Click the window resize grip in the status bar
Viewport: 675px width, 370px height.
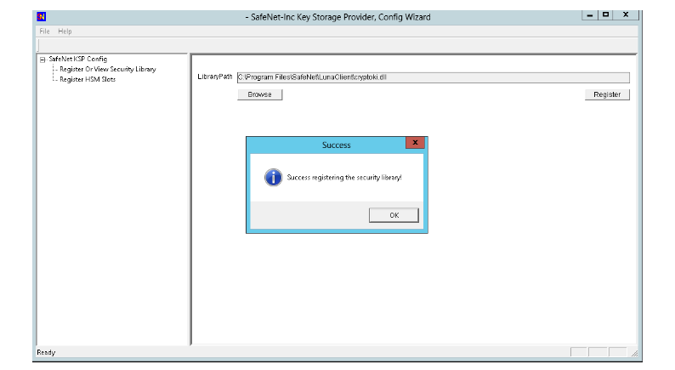click(634, 353)
